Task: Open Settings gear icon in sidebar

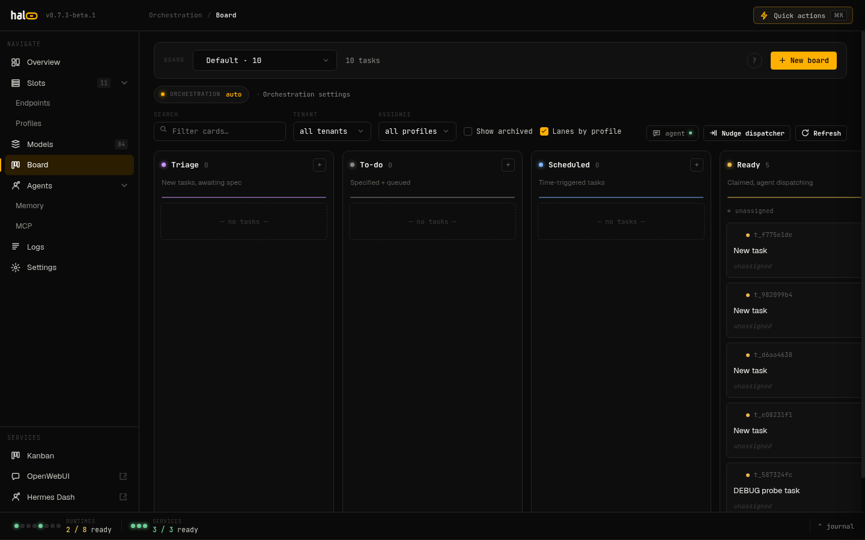Action: (x=16, y=268)
